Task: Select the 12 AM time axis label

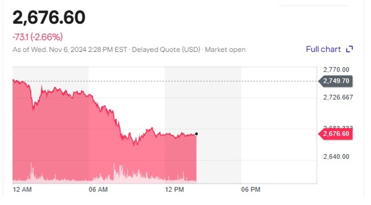Action: pos(22,190)
